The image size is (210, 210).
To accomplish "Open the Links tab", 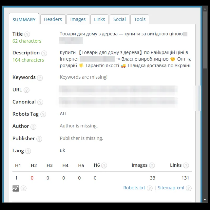I will tap(99, 19).
